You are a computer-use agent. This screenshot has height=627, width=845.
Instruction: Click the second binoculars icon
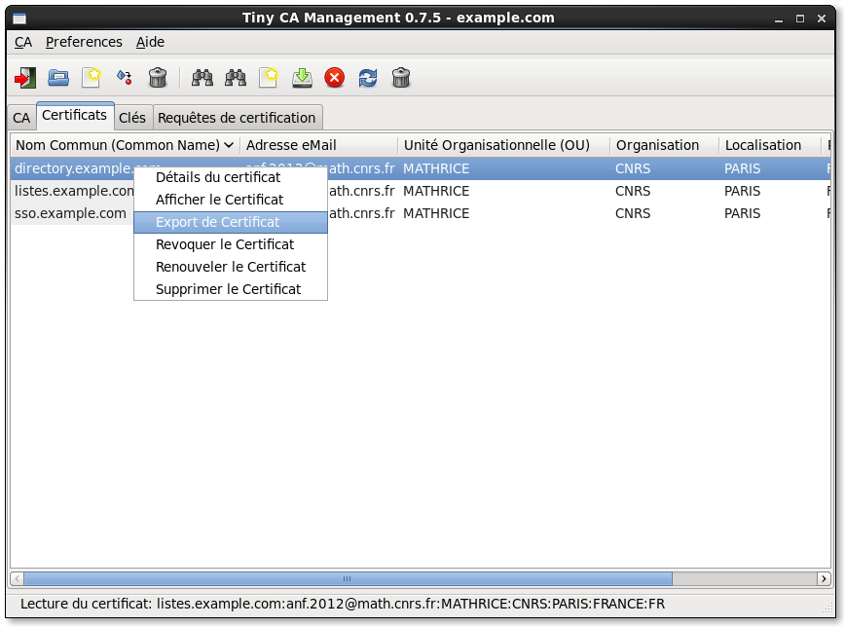pyautogui.click(x=236, y=78)
